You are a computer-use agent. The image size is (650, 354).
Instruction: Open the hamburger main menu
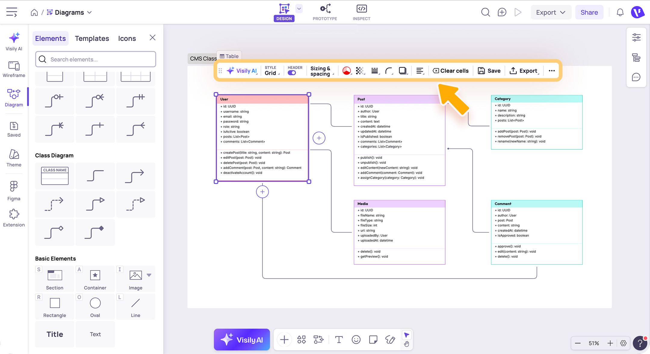(12, 12)
